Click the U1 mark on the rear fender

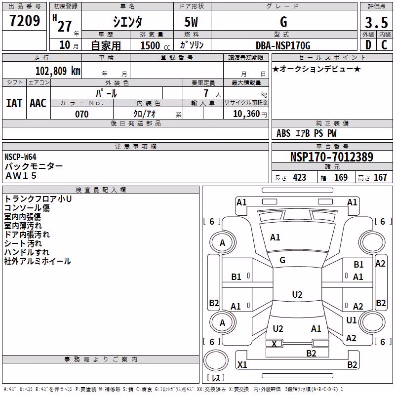(x=352, y=320)
